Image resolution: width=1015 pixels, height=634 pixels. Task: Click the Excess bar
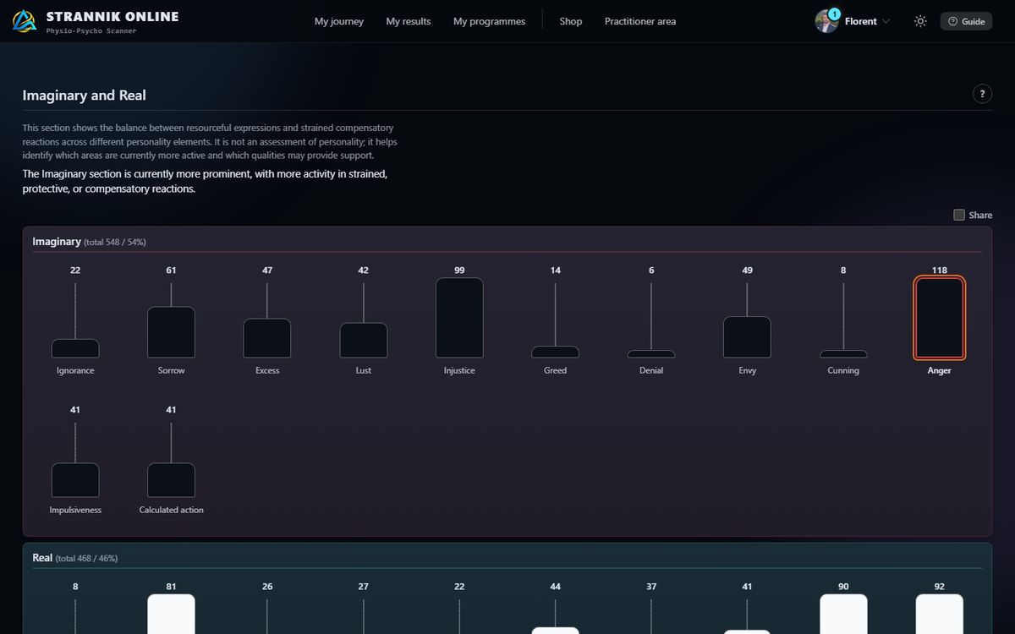267,338
